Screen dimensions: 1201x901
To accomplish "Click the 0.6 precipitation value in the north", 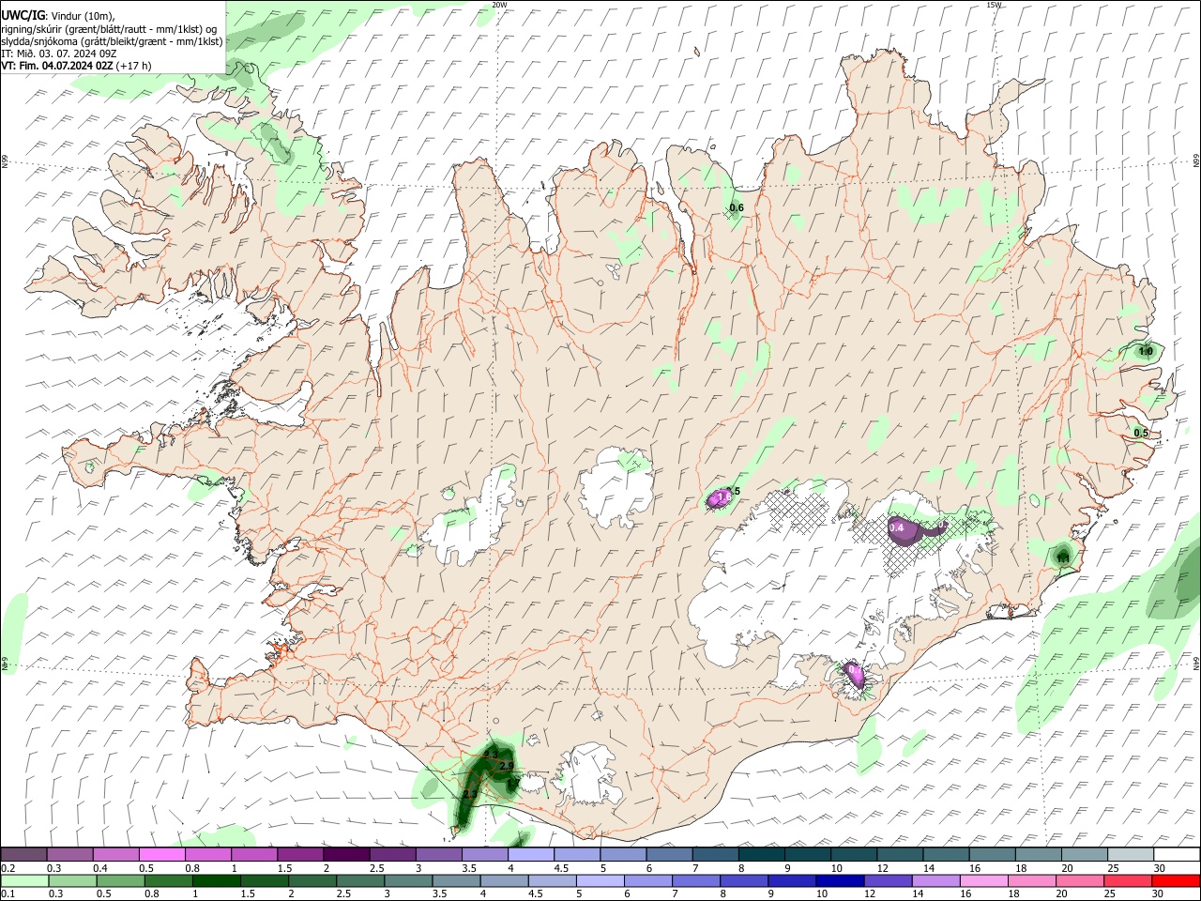I will click(x=737, y=208).
